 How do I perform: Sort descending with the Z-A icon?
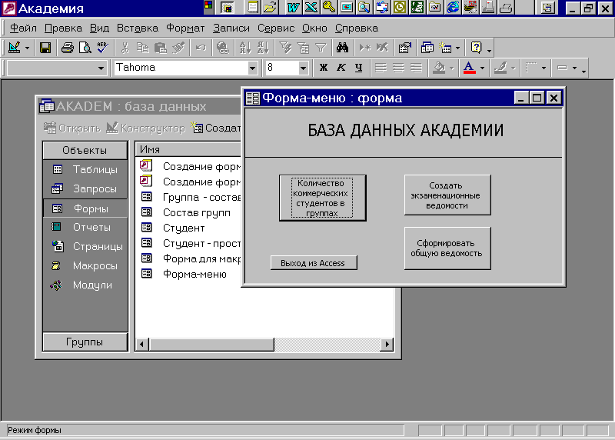(x=263, y=48)
